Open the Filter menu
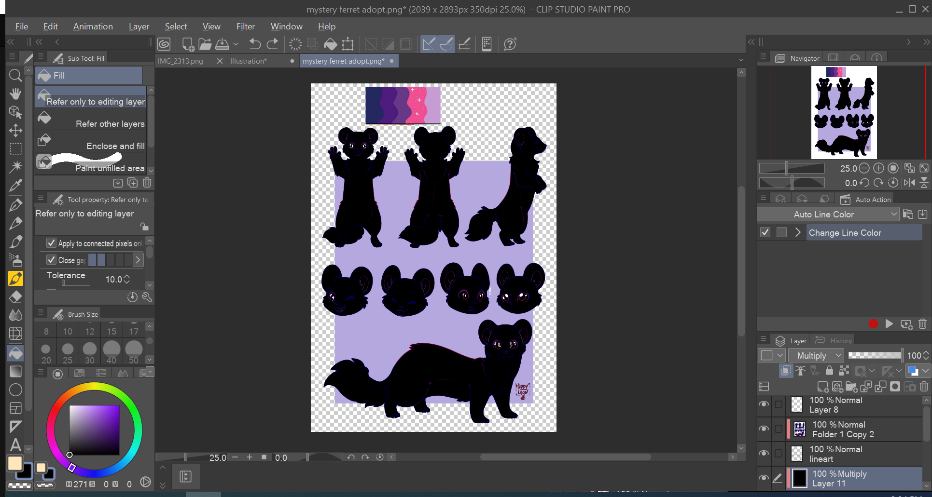This screenshot has width=932, height=497. click(245, 27)
